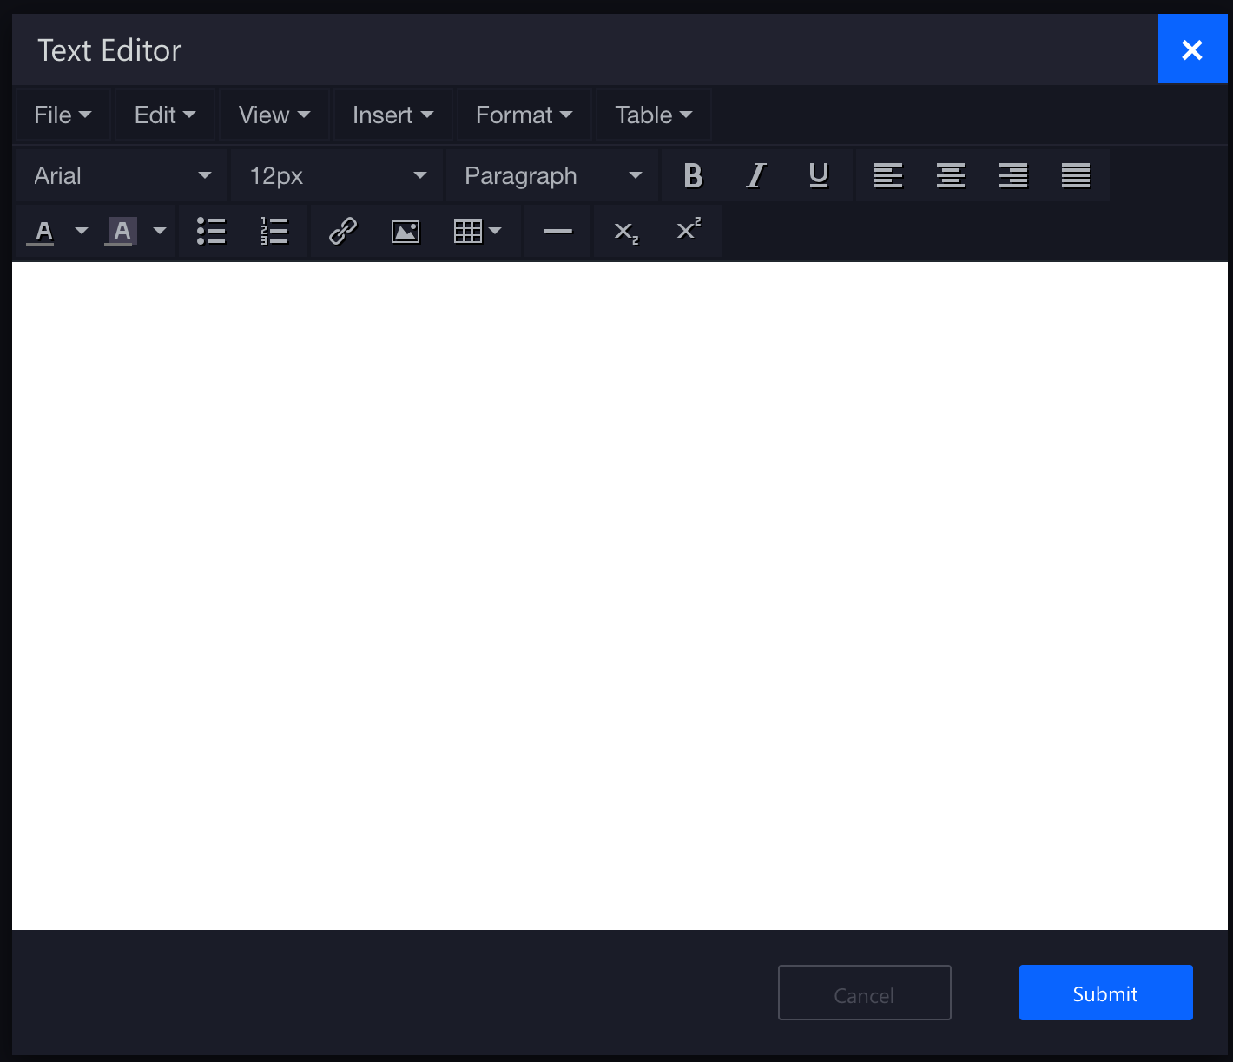Click the Cancel button
Screen dimensions: 1233x1062
click(864, 993)
